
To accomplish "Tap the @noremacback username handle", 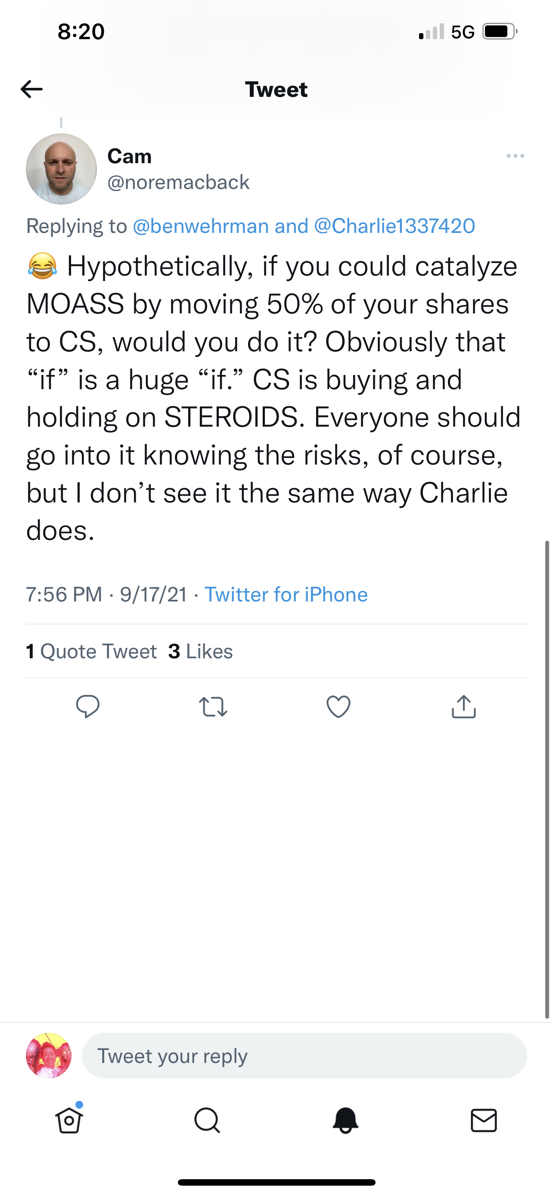I will (x=178, y=182).
